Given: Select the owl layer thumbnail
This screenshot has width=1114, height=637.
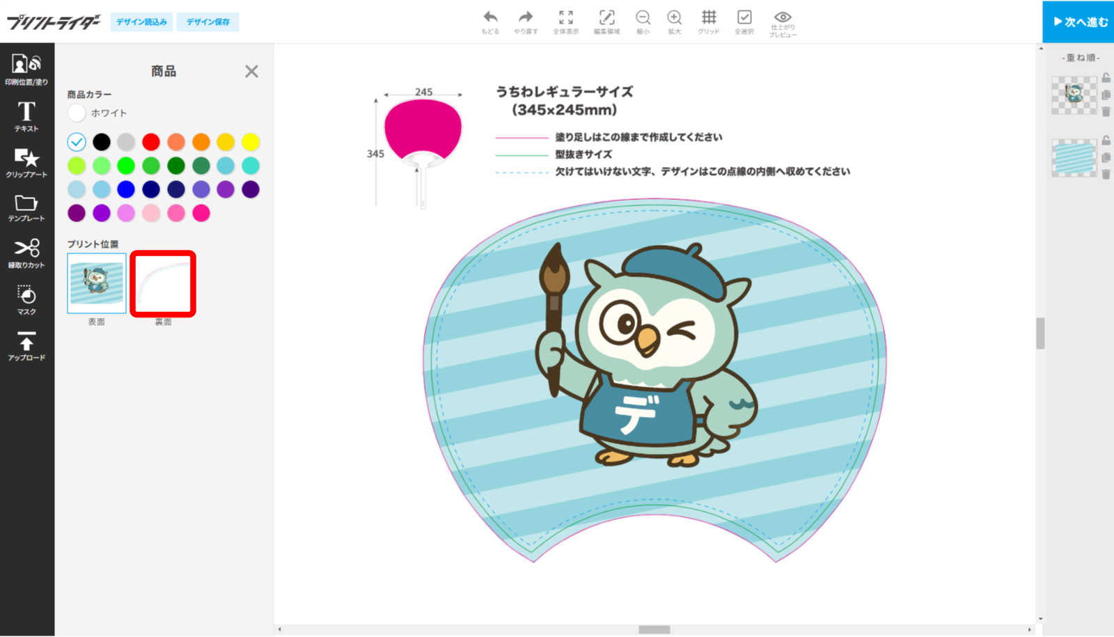Looking at the screenshot, I should [x=1074, y=95].
